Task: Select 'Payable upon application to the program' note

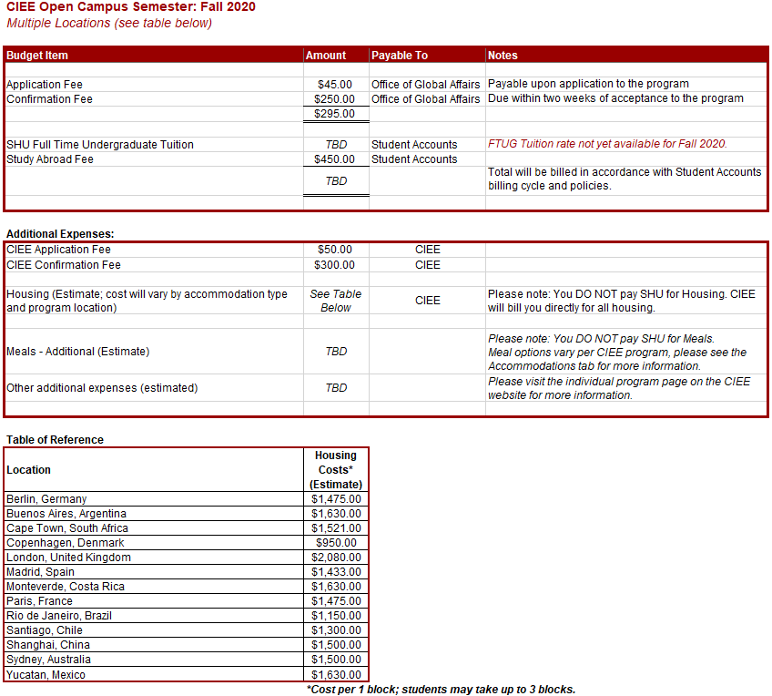Action: (x=588, y=84)
